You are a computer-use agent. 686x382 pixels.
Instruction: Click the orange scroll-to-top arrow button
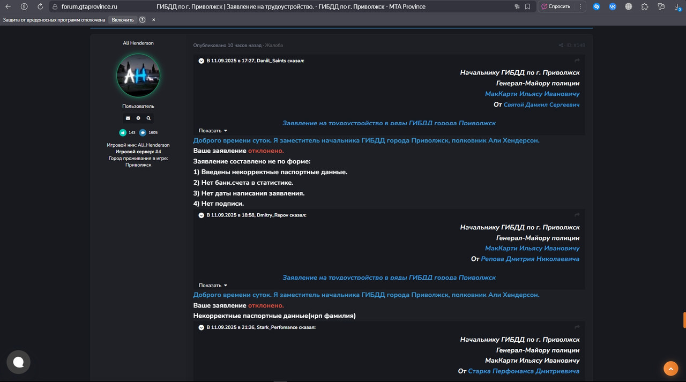[670, 369]
